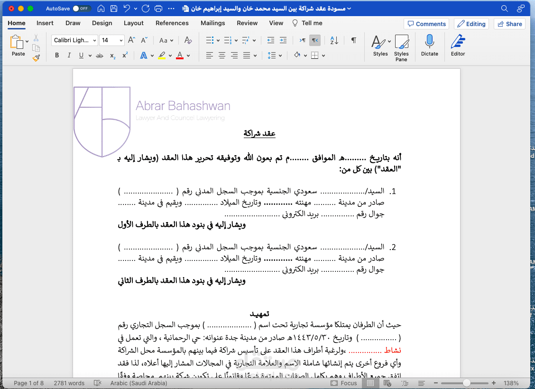Apply yellow text highlight color

tap(162, 56)
